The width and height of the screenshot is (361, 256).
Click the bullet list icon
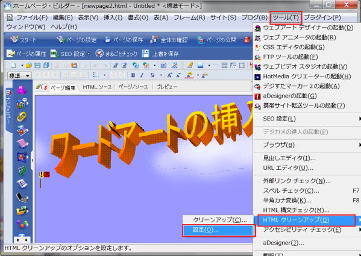pyautogui.click(x=96, y=75)
